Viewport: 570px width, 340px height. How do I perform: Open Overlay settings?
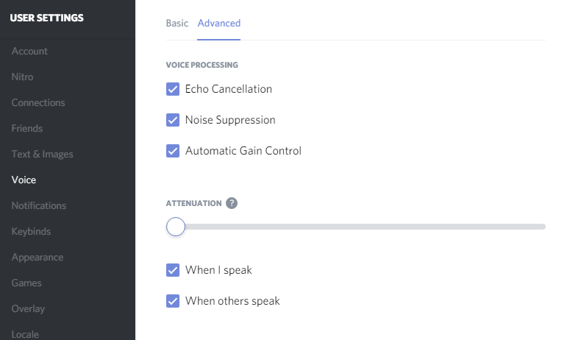click(28, 309)
